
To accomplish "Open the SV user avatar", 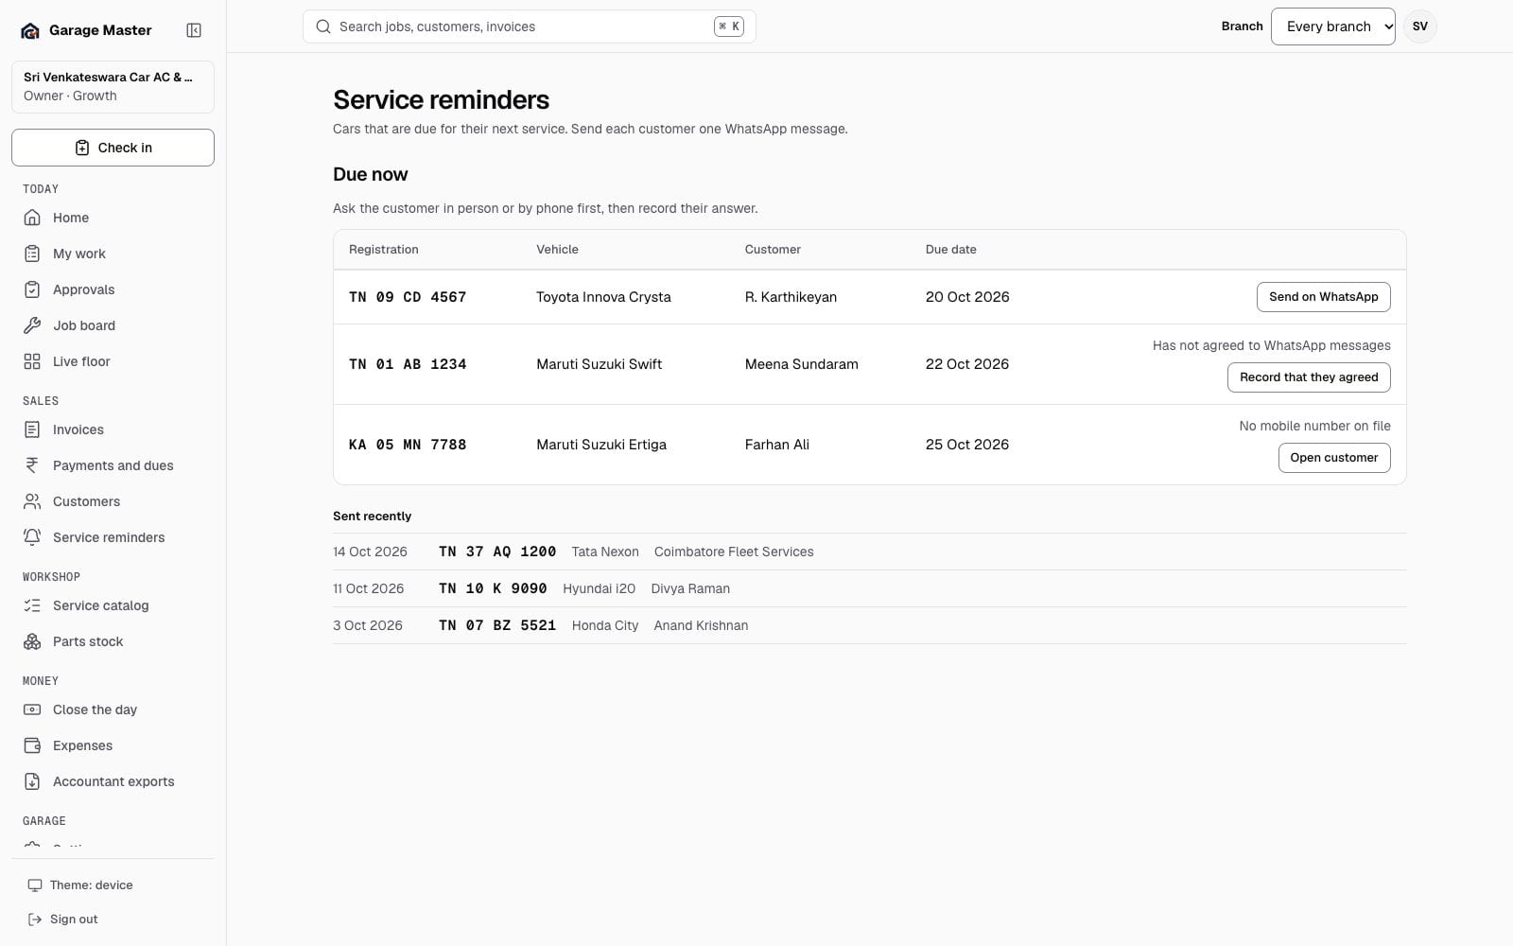I will tap(1420, 26).
